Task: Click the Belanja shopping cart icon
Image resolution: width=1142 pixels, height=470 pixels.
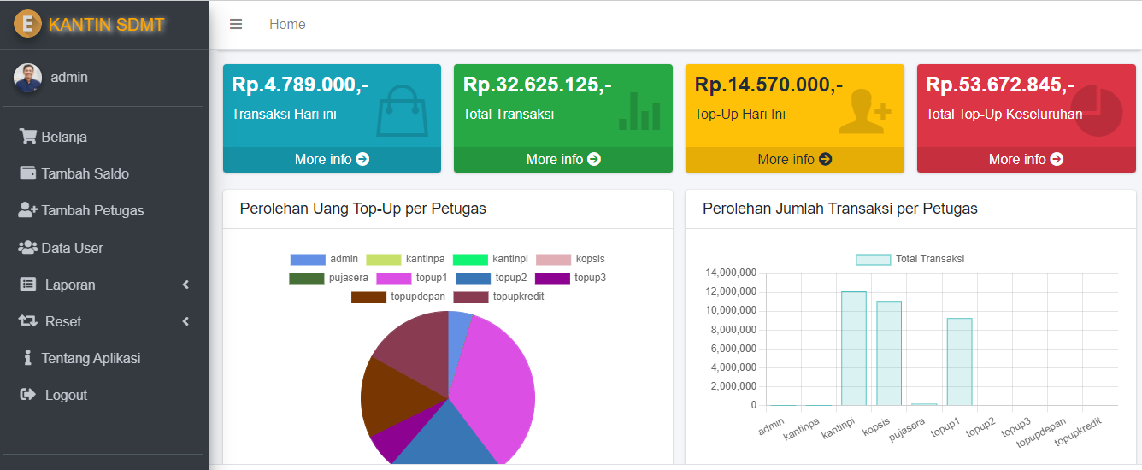Action: click(x=28, y=137)
